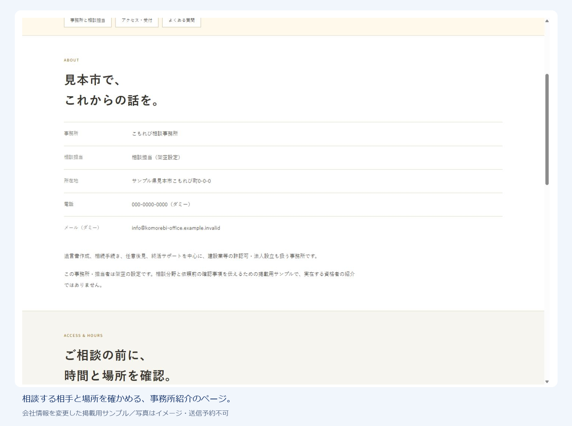
Task: Click the 事務所 row label
Action: tap(71, 134)
